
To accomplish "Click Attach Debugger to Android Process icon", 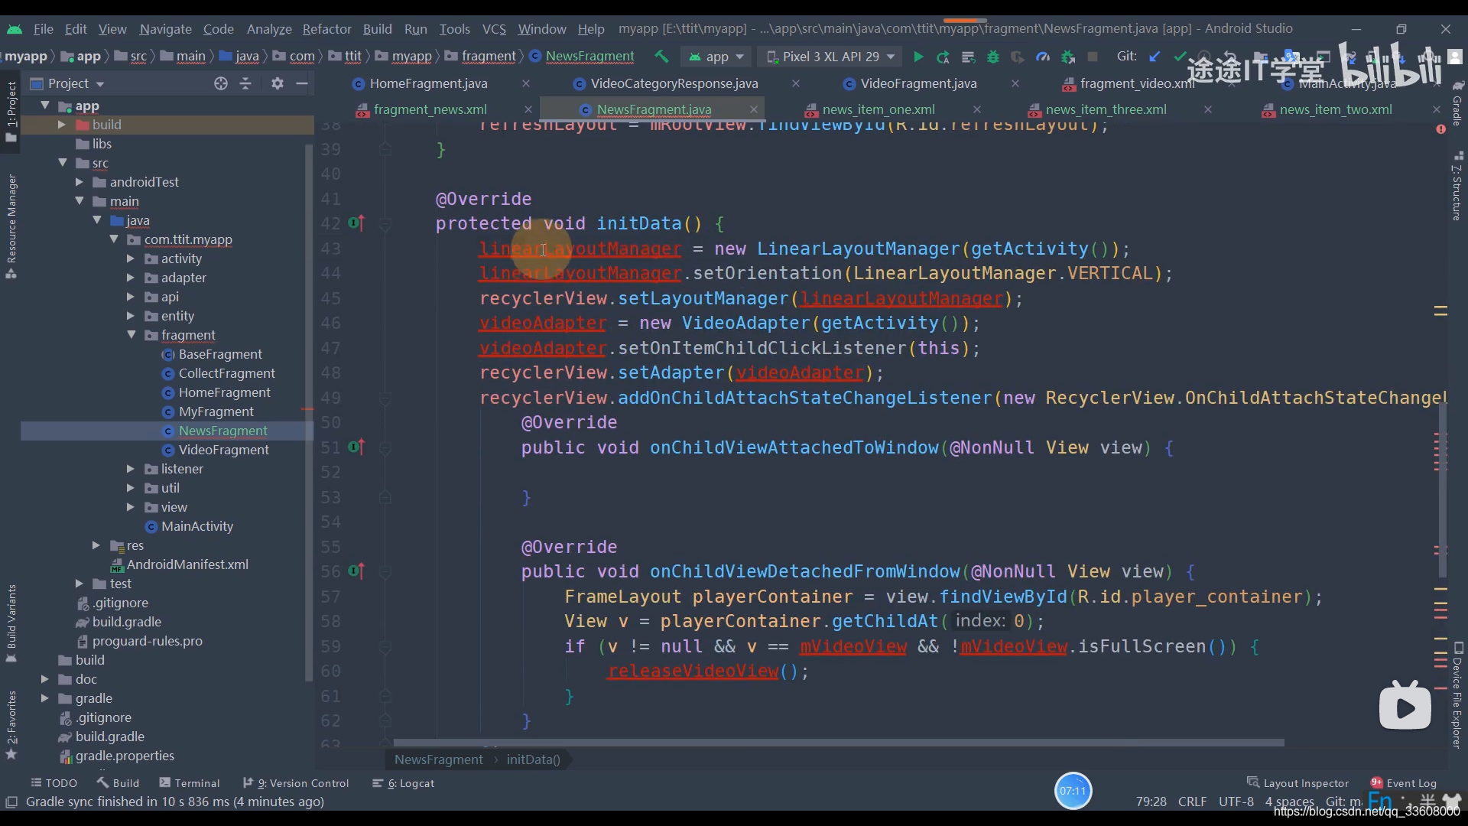I will point(1068,57).
